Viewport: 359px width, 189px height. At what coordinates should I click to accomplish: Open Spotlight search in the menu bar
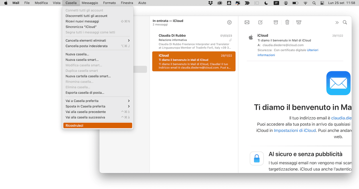tap(314, 3)
